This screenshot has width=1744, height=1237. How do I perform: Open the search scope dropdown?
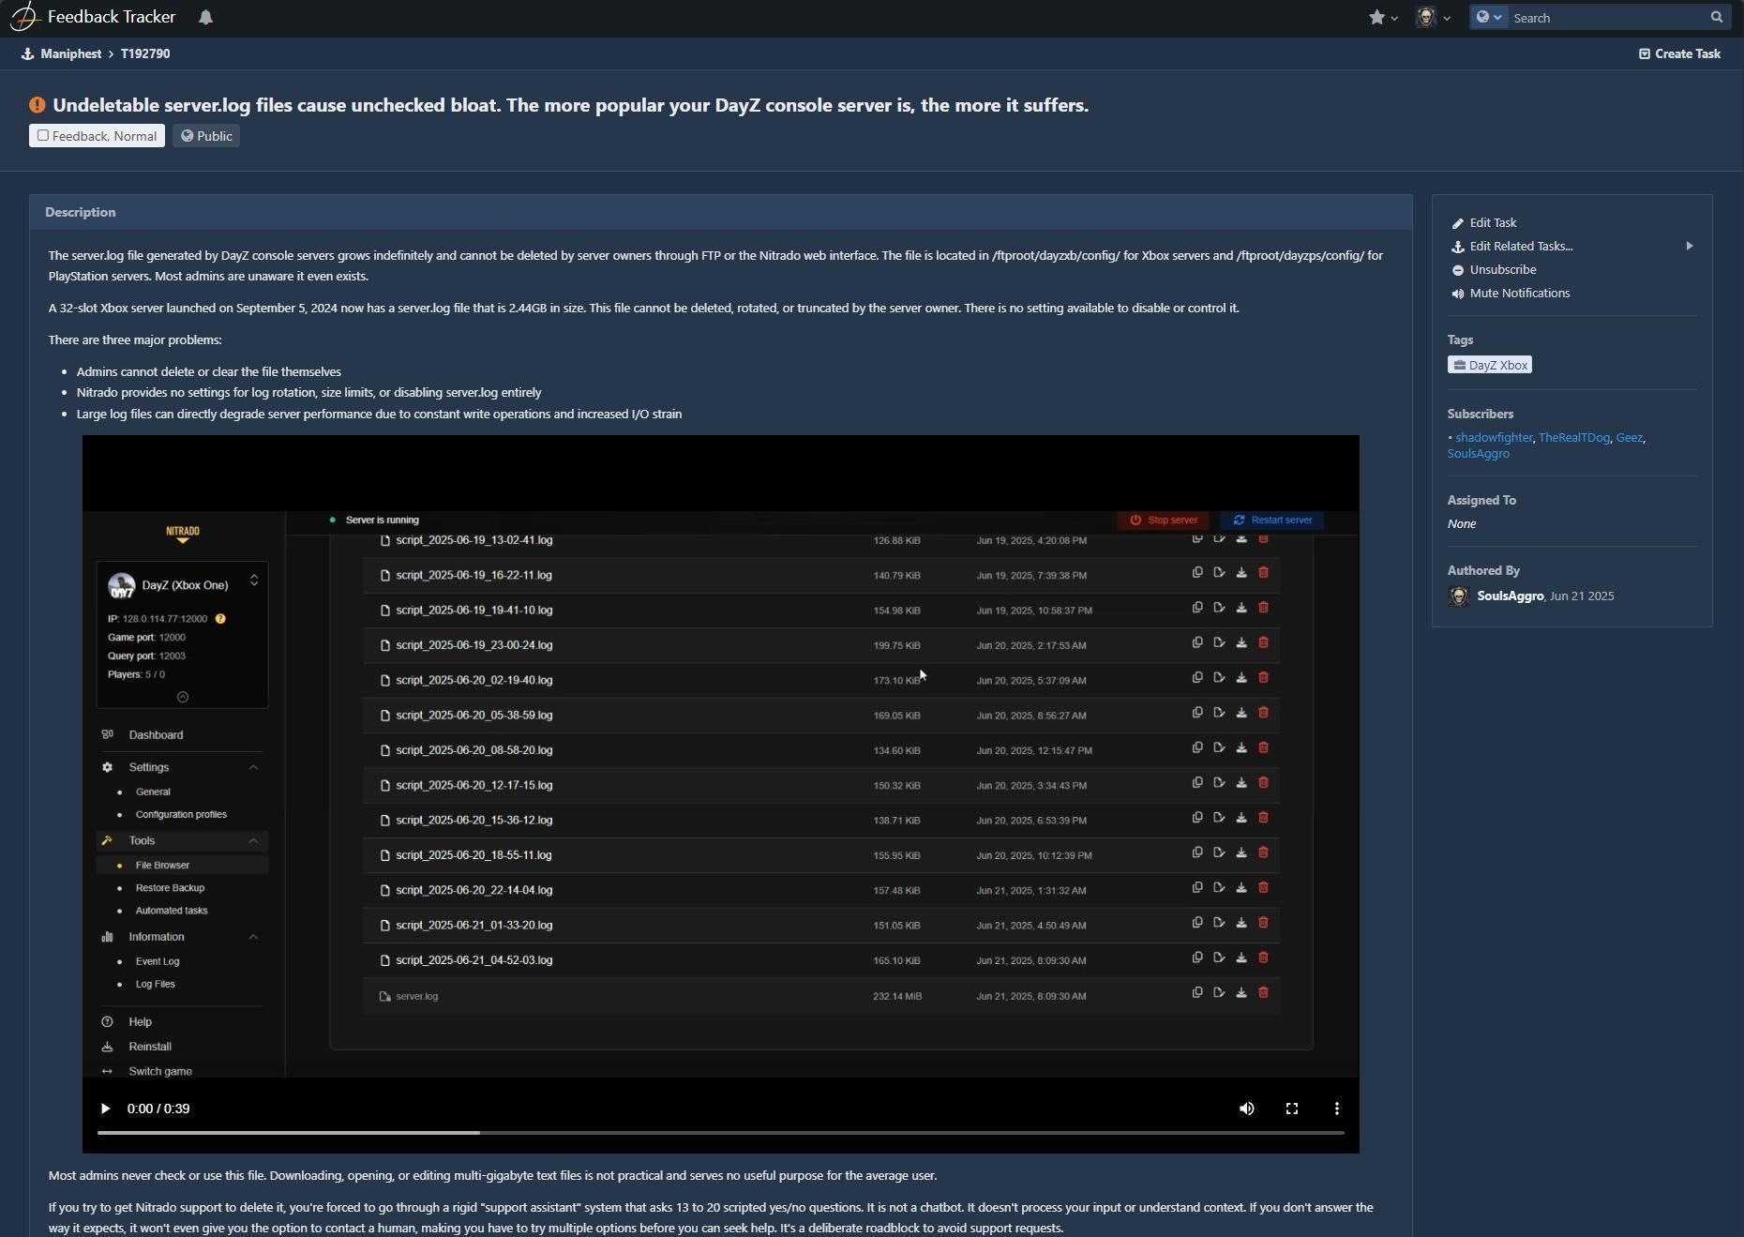click(x=1489, y=17)
